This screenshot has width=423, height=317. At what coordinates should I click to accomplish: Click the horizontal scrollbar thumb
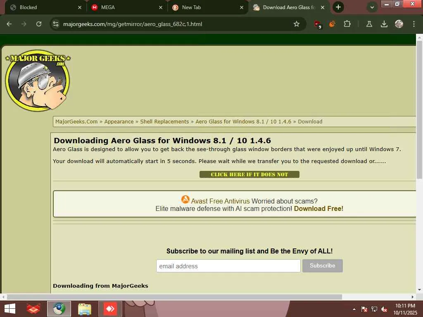(x=174, y=297)
